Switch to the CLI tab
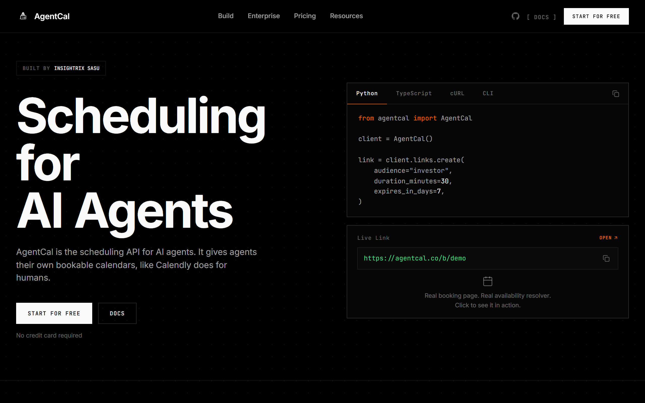This screenshot has width=645, height=403. [x=488, y=93]
